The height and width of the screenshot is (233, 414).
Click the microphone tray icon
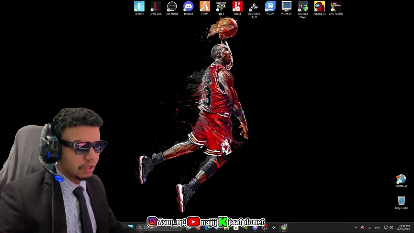(x=369, y=227)
